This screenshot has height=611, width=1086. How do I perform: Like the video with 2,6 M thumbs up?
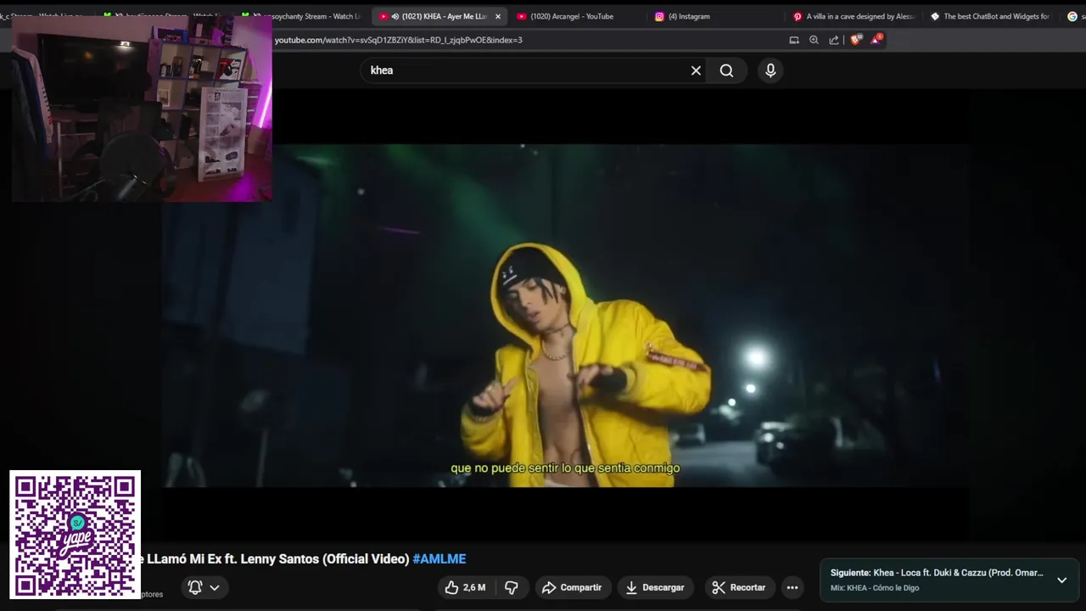coord(465,587)
